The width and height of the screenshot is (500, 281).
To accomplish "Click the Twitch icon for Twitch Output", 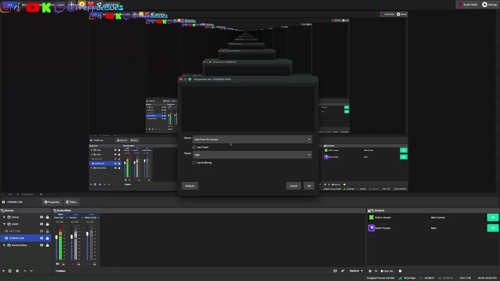I will point(371,228).
